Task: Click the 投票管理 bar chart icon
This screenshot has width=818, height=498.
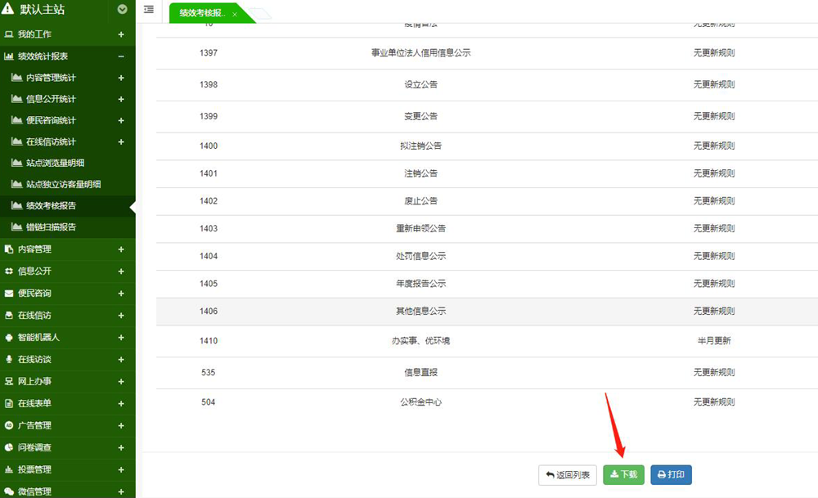Action: click(x=9, y=469)
